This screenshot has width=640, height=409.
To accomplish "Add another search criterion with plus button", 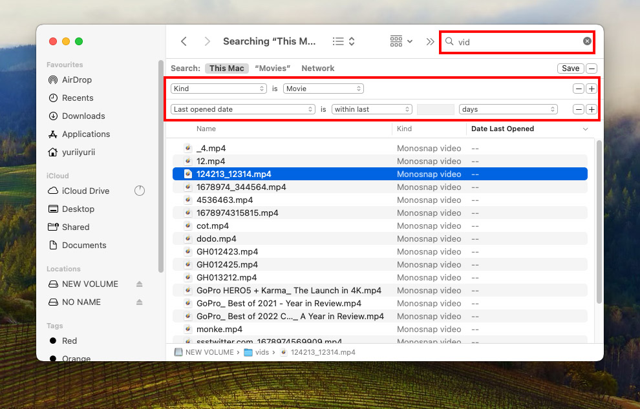I will point(592,89).
